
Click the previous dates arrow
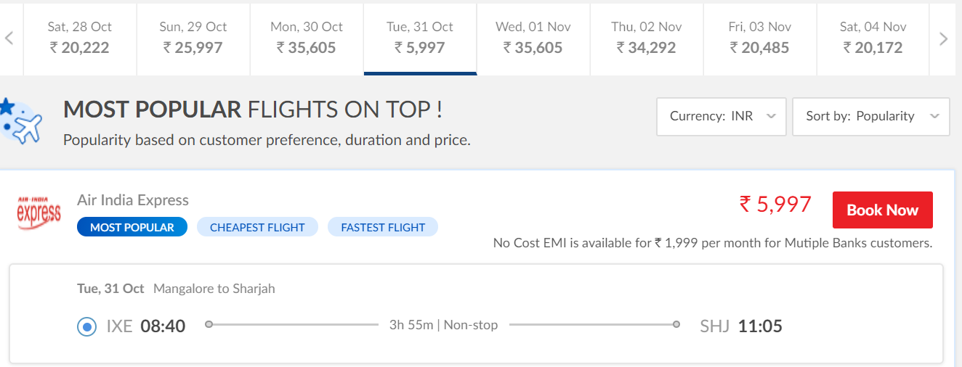point(9,38)
